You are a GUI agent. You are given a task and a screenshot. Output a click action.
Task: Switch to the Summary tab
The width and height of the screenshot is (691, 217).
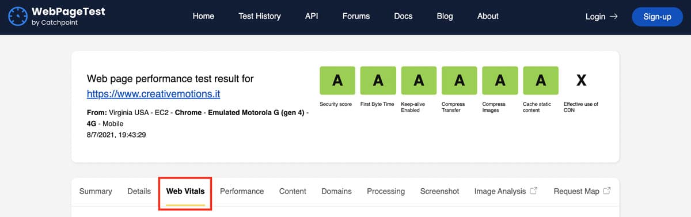[x=96, y=191]
